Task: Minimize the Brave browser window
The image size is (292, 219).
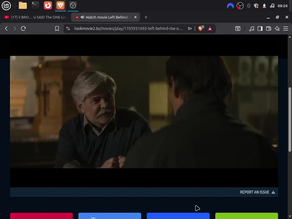Action: [x=268, y=17]
